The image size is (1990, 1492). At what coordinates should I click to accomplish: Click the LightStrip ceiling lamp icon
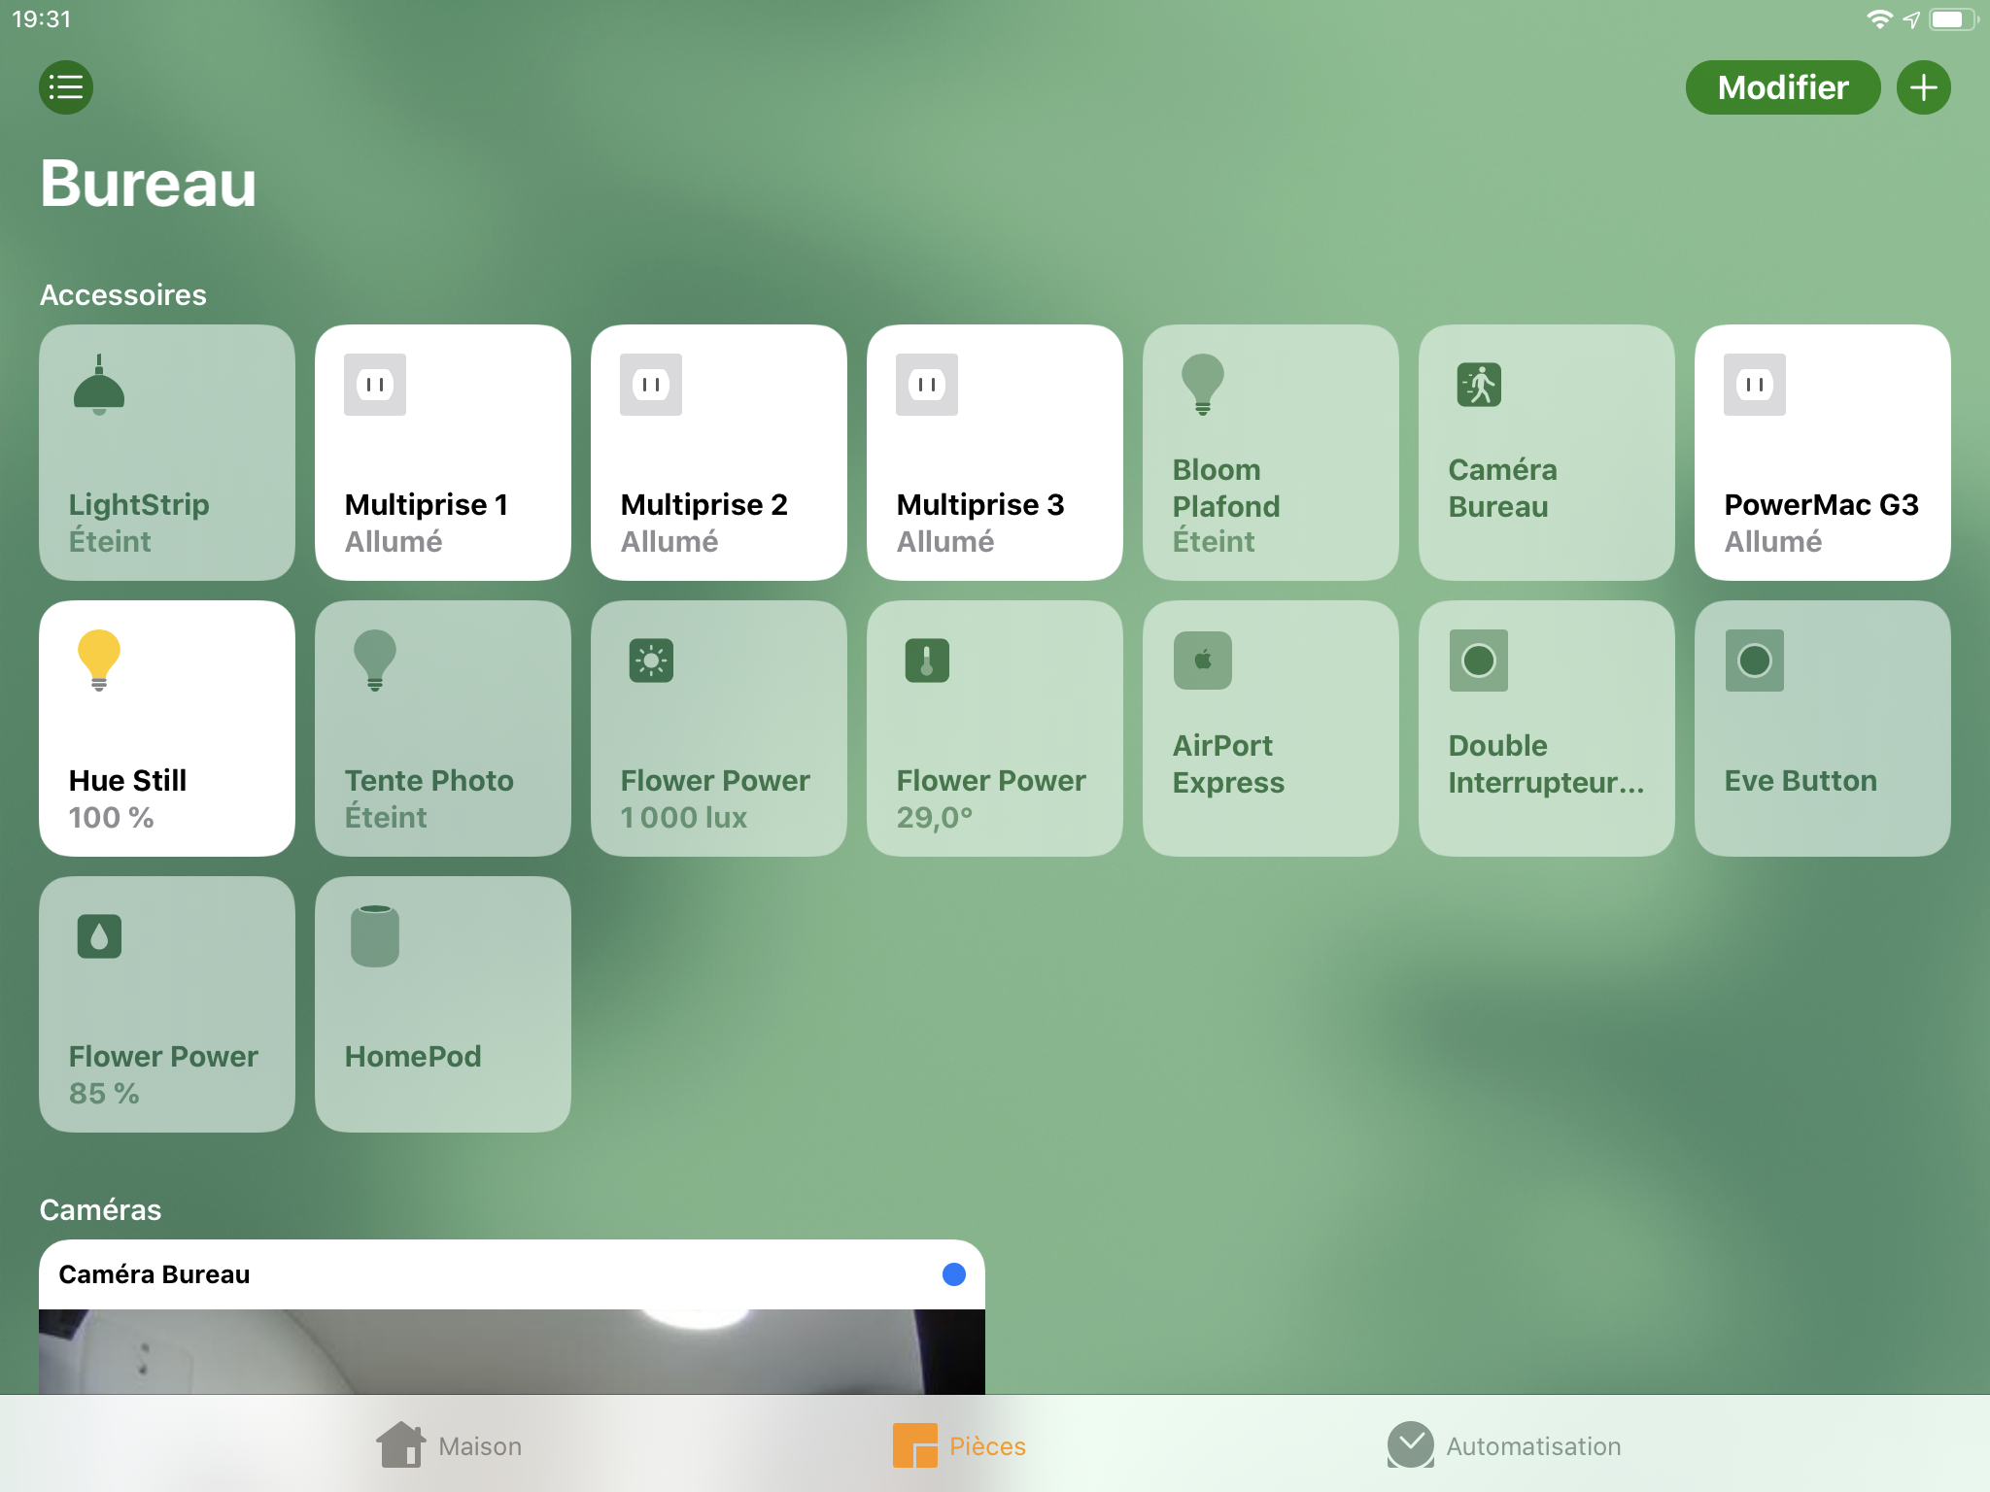coord(99,385)
